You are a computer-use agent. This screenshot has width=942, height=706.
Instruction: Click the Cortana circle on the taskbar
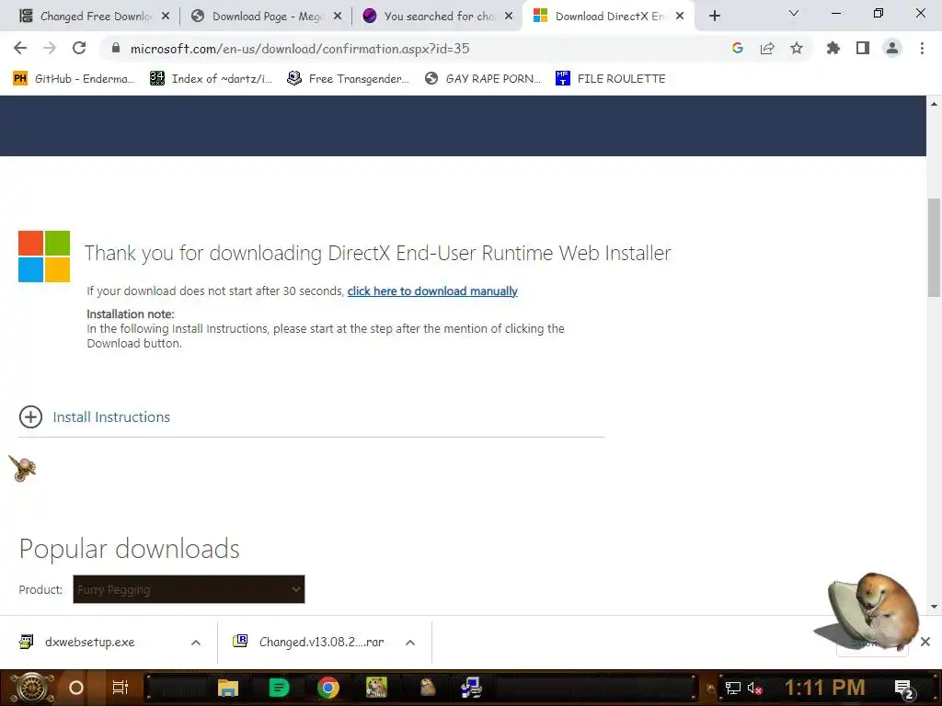[76, 688]
